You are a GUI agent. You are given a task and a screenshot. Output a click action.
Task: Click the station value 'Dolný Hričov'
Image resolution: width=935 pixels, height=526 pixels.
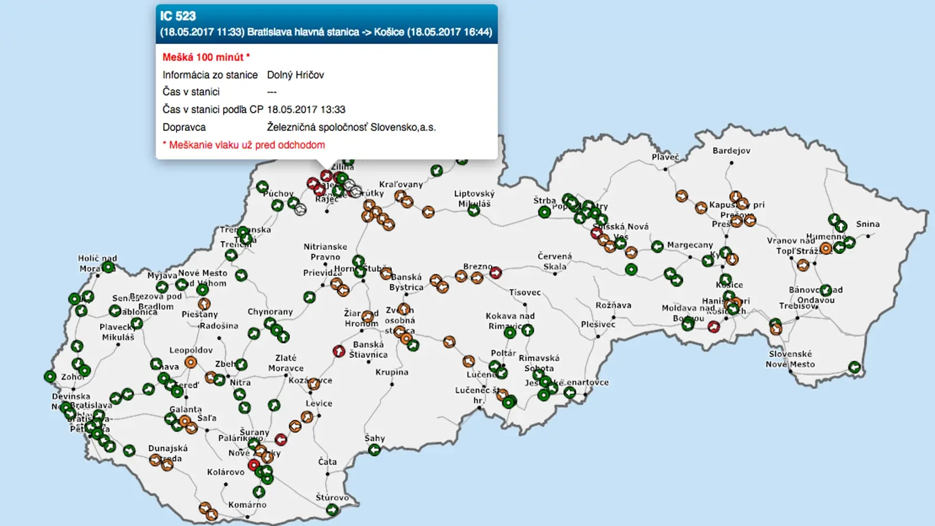pyautogui.click(x=296, y=75)
